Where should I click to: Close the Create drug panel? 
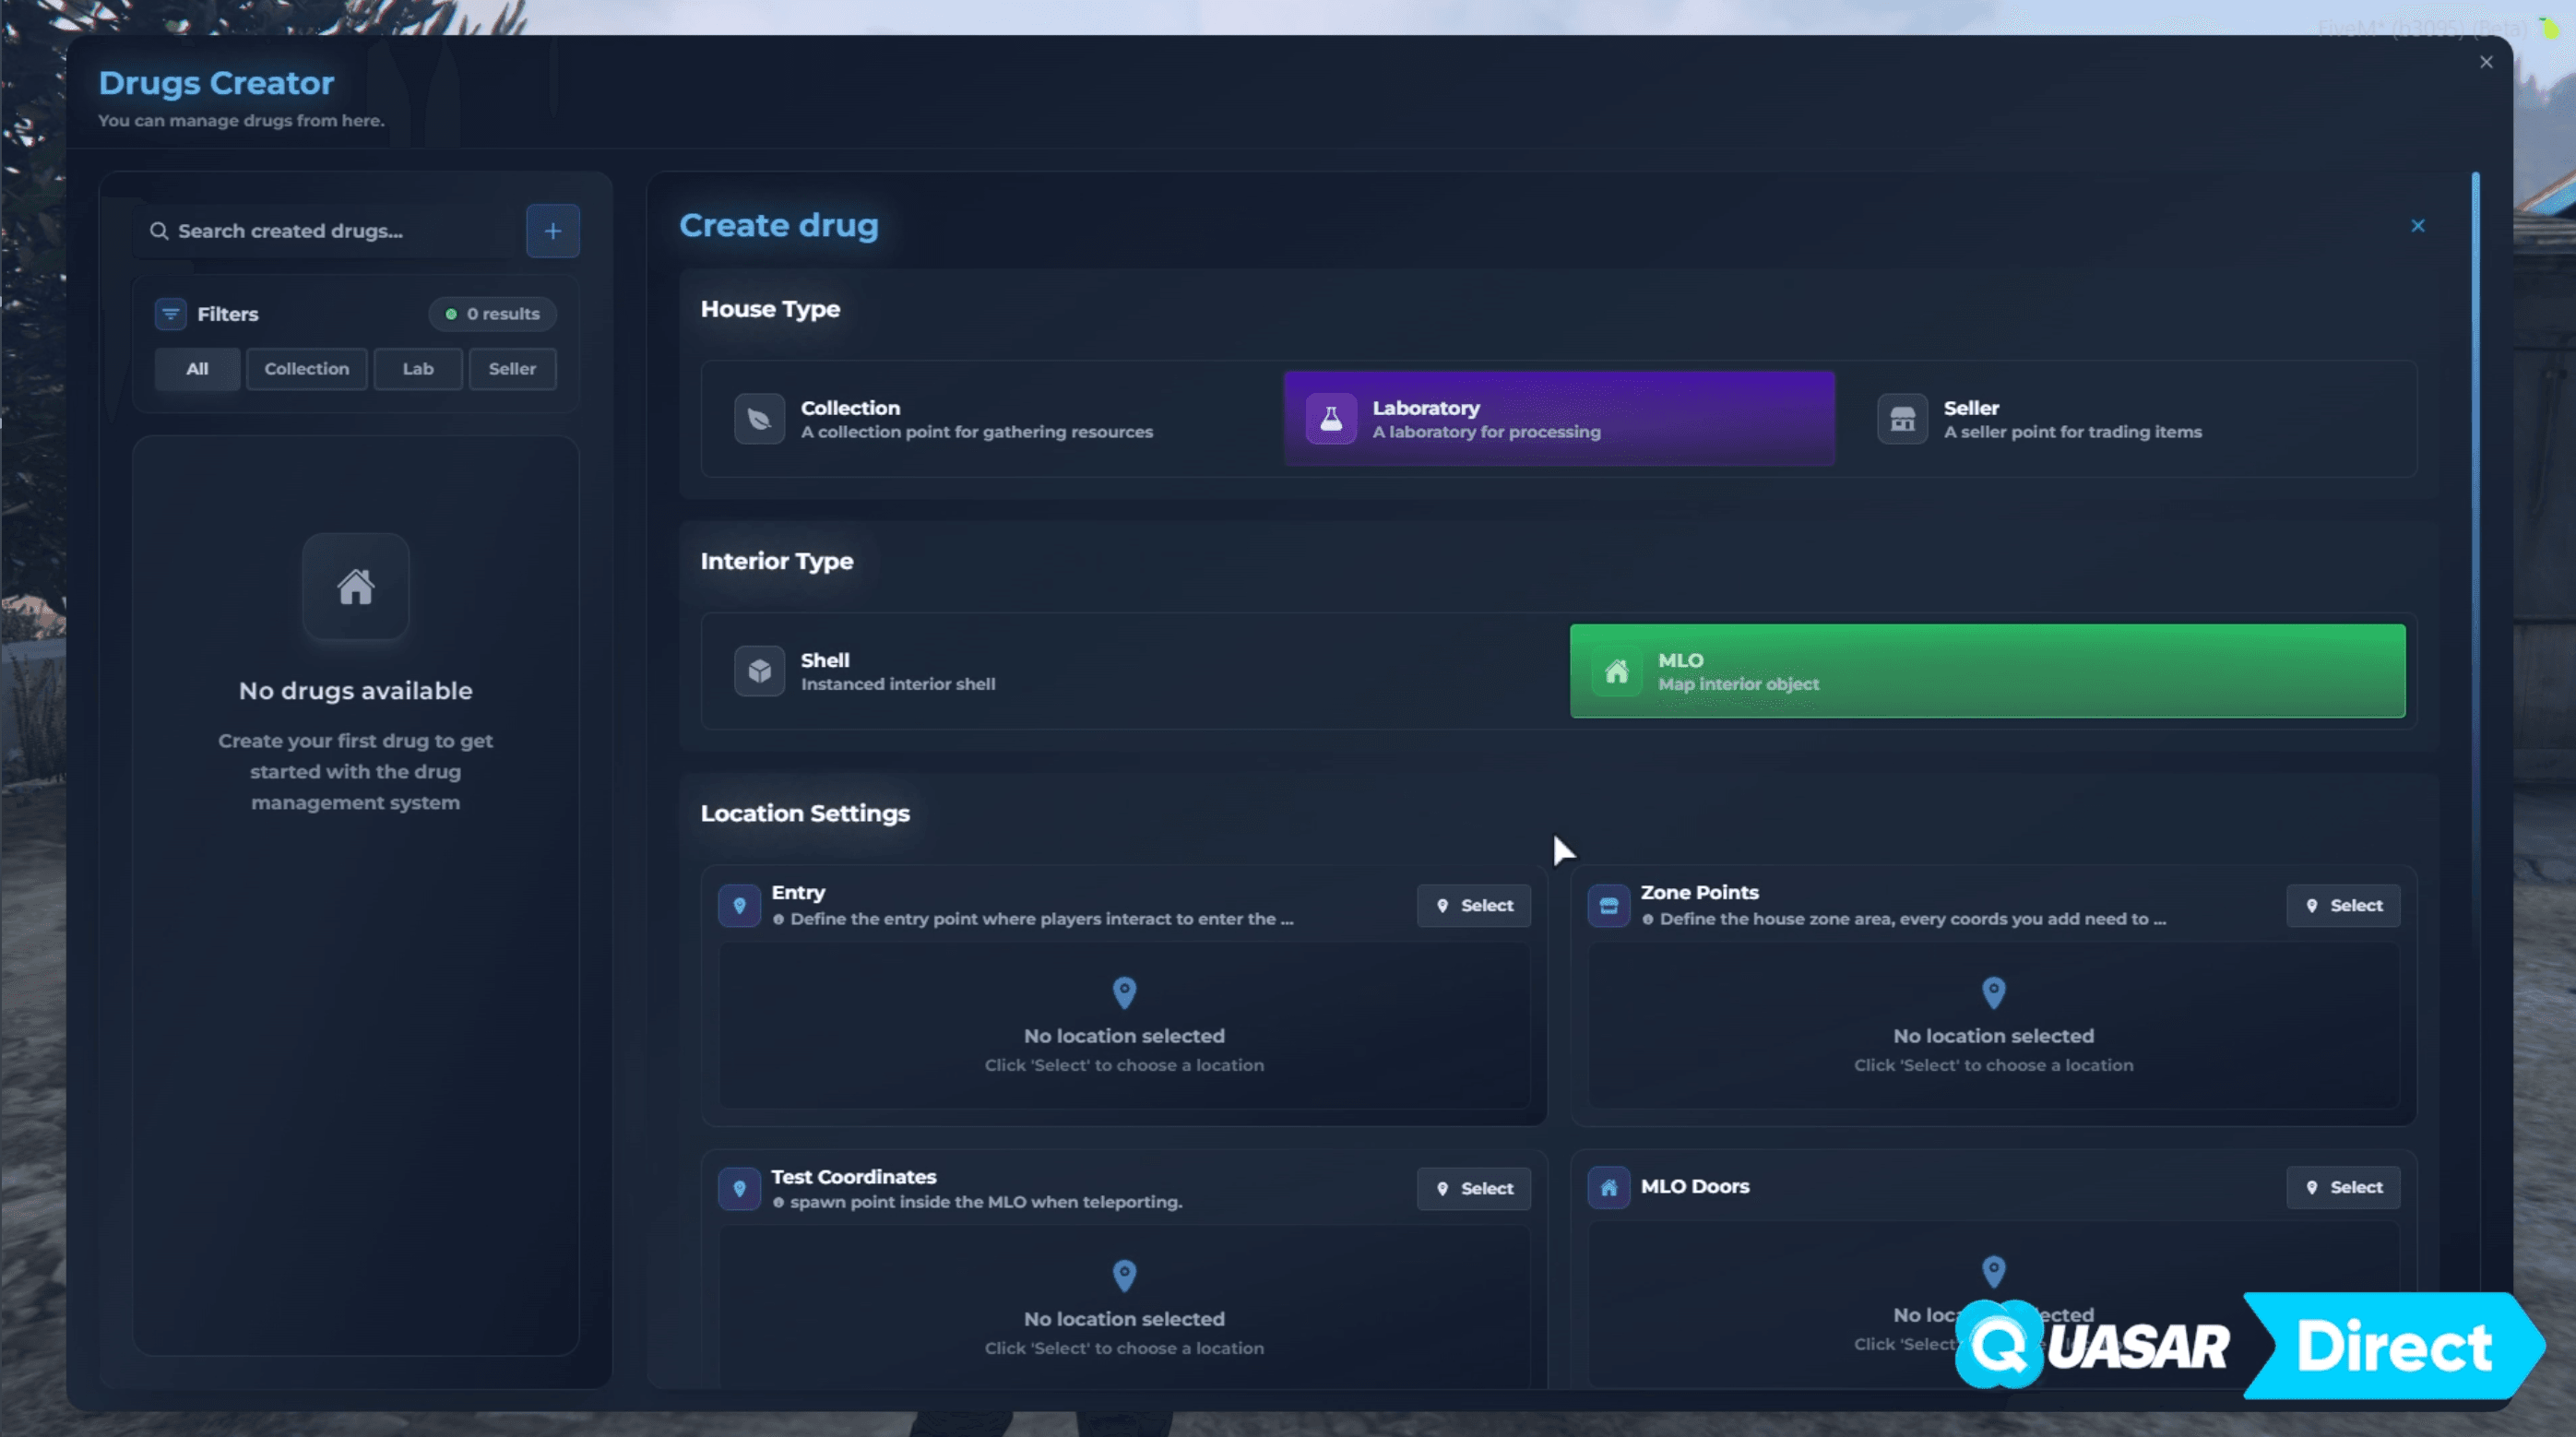[2417, 226]
